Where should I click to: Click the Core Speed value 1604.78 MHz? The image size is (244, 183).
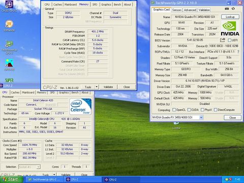(29, 145)
